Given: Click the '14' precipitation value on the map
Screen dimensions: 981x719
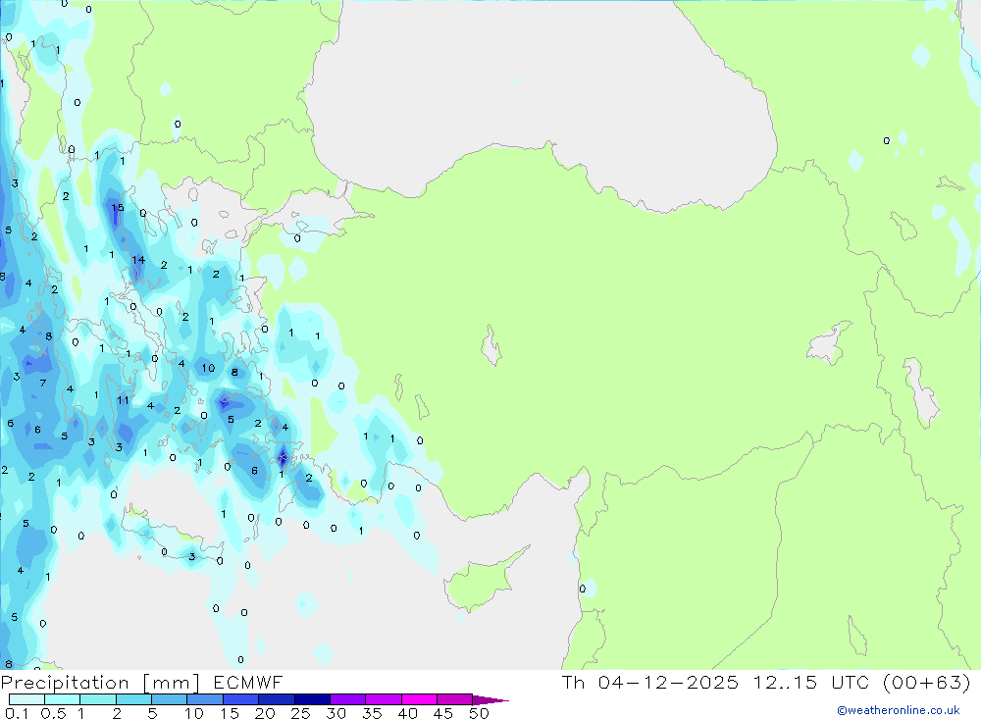Looking at the screenshot, I should click(x=138, y=260).
